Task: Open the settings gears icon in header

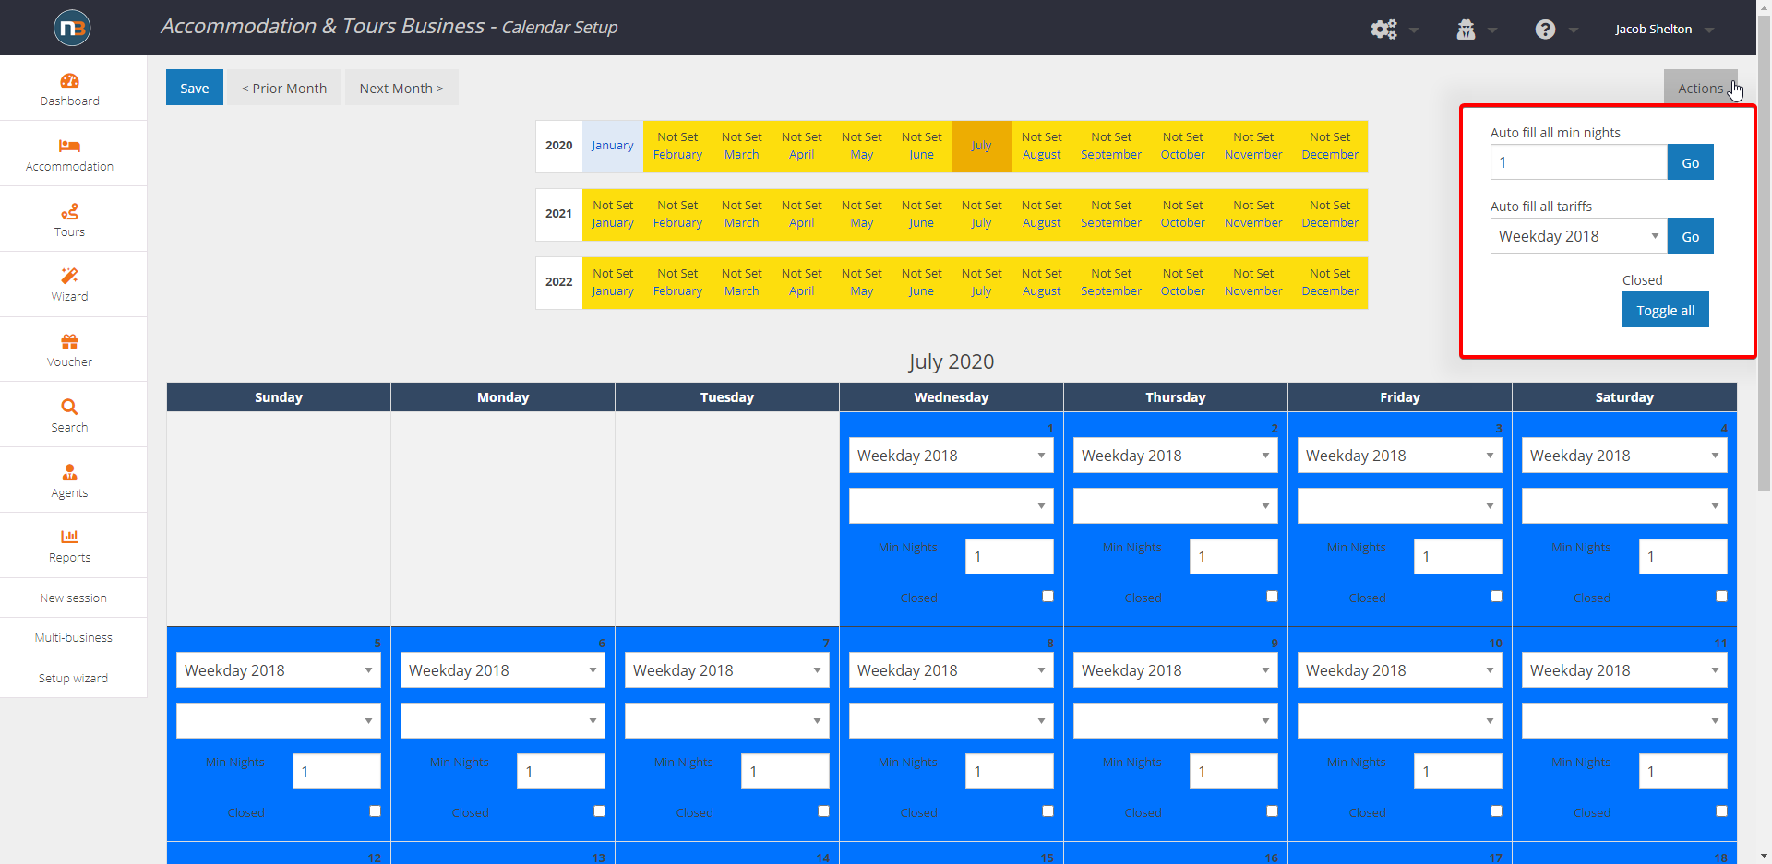Action: pos(1383,30)
